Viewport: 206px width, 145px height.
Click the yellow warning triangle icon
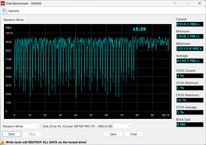tap(3, 142)
